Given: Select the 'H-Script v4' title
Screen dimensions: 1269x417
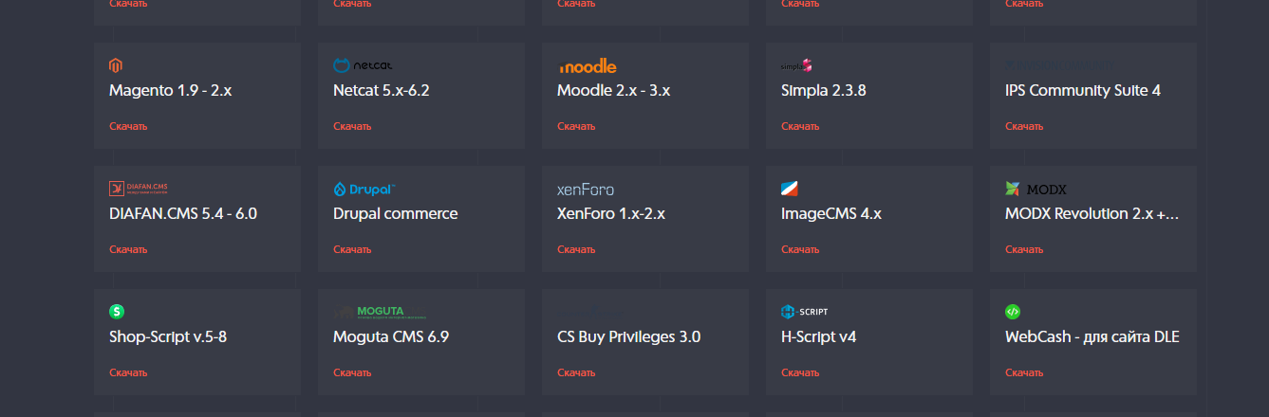Looking at the screenshot, I should click(x=819, y=337).
